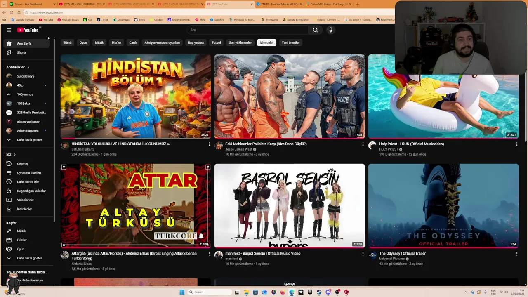Open Siz section chevron
Image resolution: width=528 pixels, height=297 pixels.
click(x=15, y=155)
